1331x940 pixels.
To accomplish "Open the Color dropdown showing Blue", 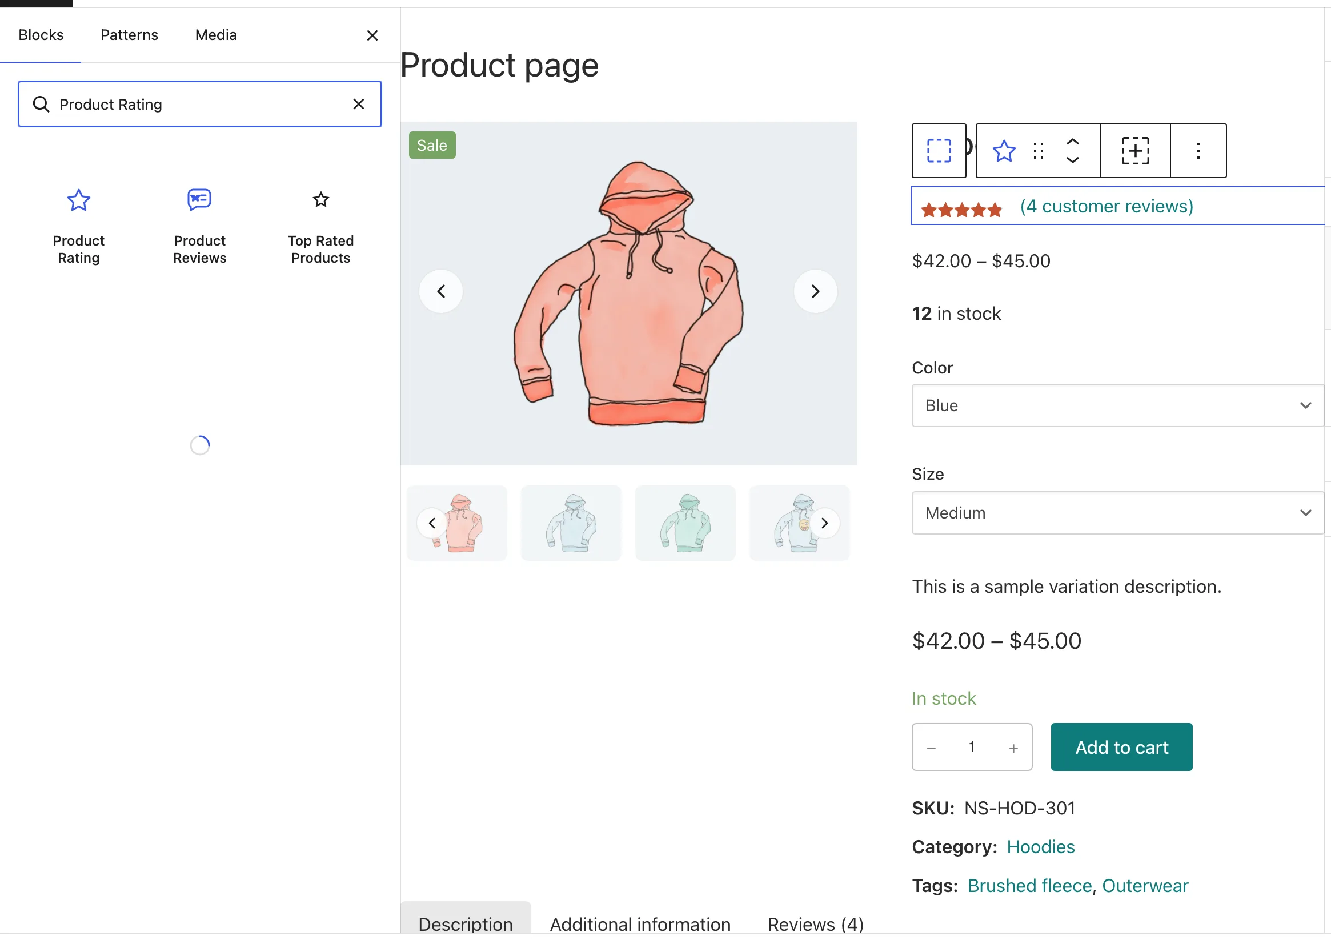I will 1117,405.
